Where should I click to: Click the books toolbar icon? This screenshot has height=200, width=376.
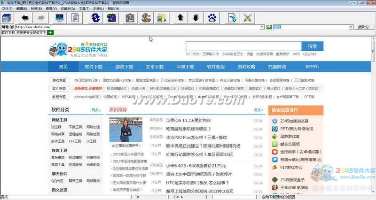point(130,18)
